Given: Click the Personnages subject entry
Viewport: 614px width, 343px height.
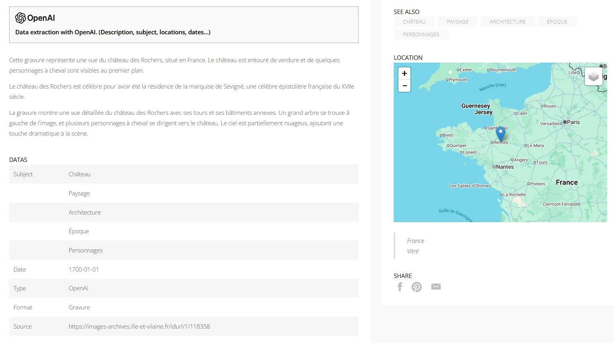Looking at the screenshot, I should coord(85,250).
